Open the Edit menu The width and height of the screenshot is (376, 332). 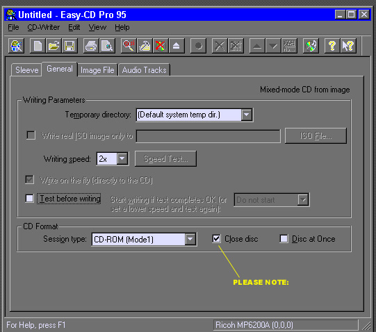coord(74,27)
